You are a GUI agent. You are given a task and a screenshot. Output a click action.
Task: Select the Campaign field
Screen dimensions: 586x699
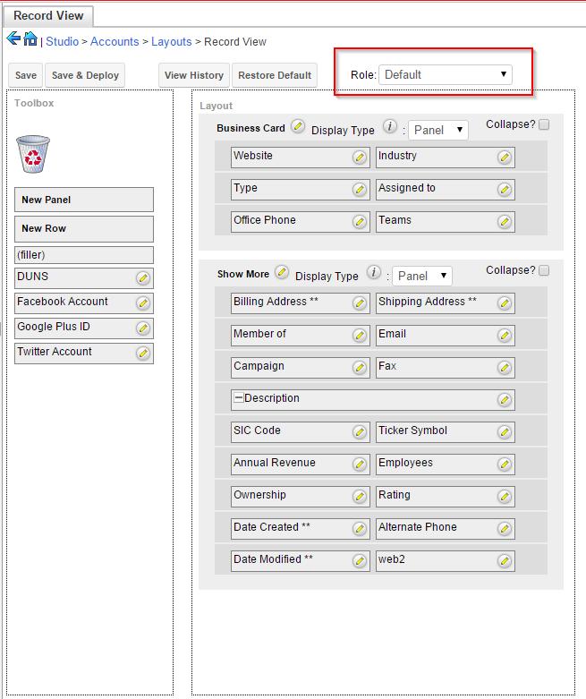301,368
